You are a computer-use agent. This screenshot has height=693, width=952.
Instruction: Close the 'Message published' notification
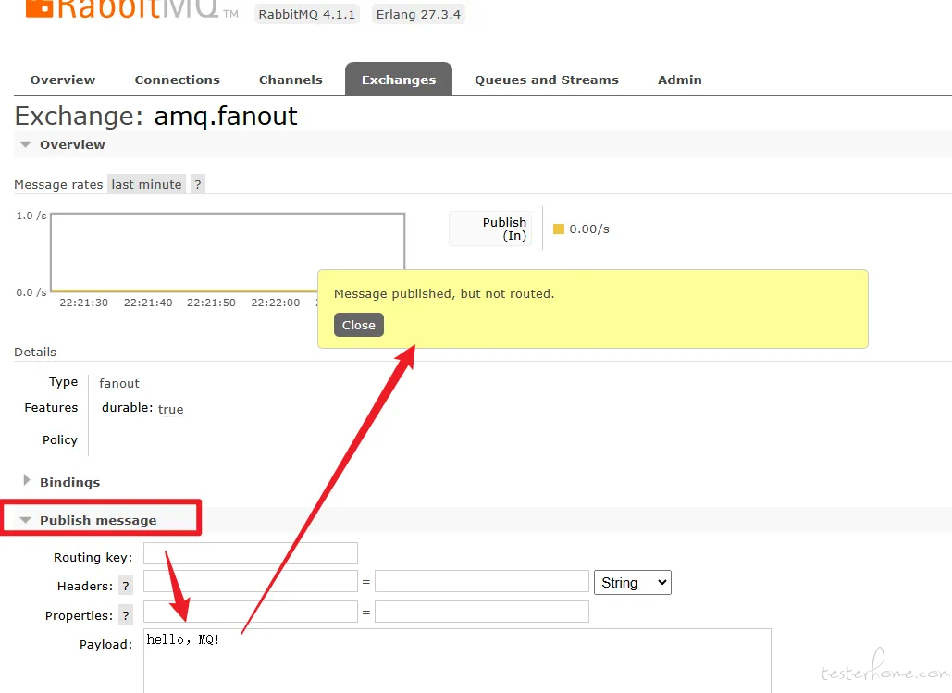(359, 325)
